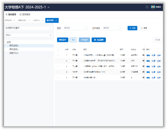Click the 重置 reset button
The width and height of the screenshot is (167, 130).
click(144, 28)
